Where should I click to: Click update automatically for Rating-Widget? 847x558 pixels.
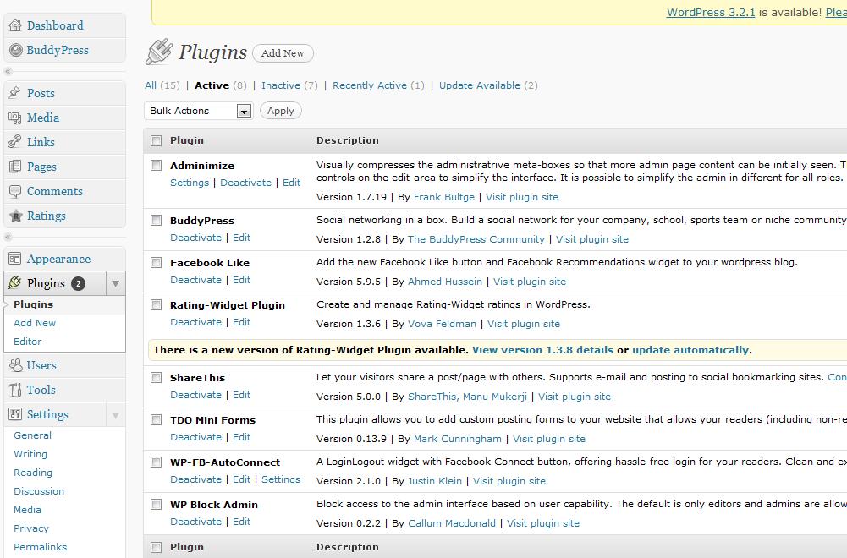pyautogui.click(x=690, y=350)
